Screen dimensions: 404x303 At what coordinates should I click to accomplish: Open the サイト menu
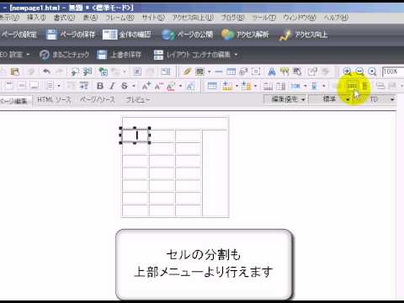[153, 18]
